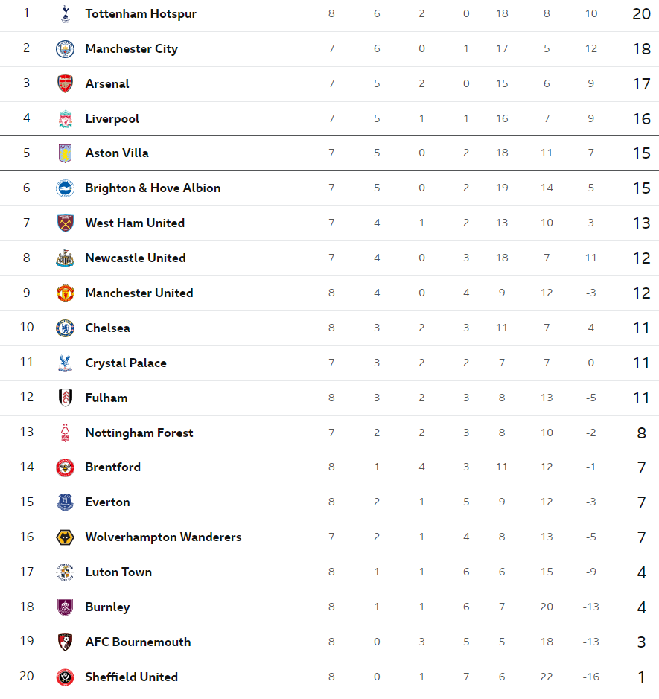Select the Arsenal cannon crest
The image size is (659, 699).
(x=65, y=84)
